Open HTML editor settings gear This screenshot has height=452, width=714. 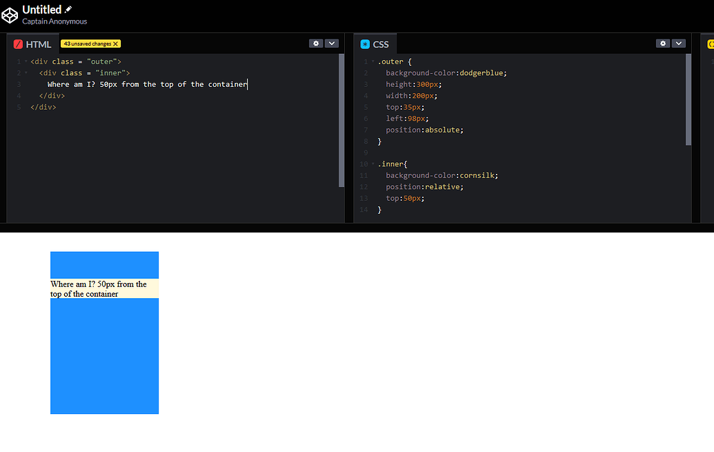tap(316, 43)
